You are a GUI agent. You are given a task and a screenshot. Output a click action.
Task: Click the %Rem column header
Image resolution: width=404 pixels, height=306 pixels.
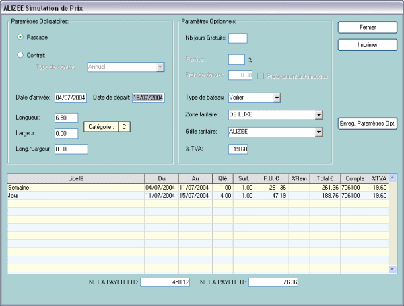click(299, 178)
